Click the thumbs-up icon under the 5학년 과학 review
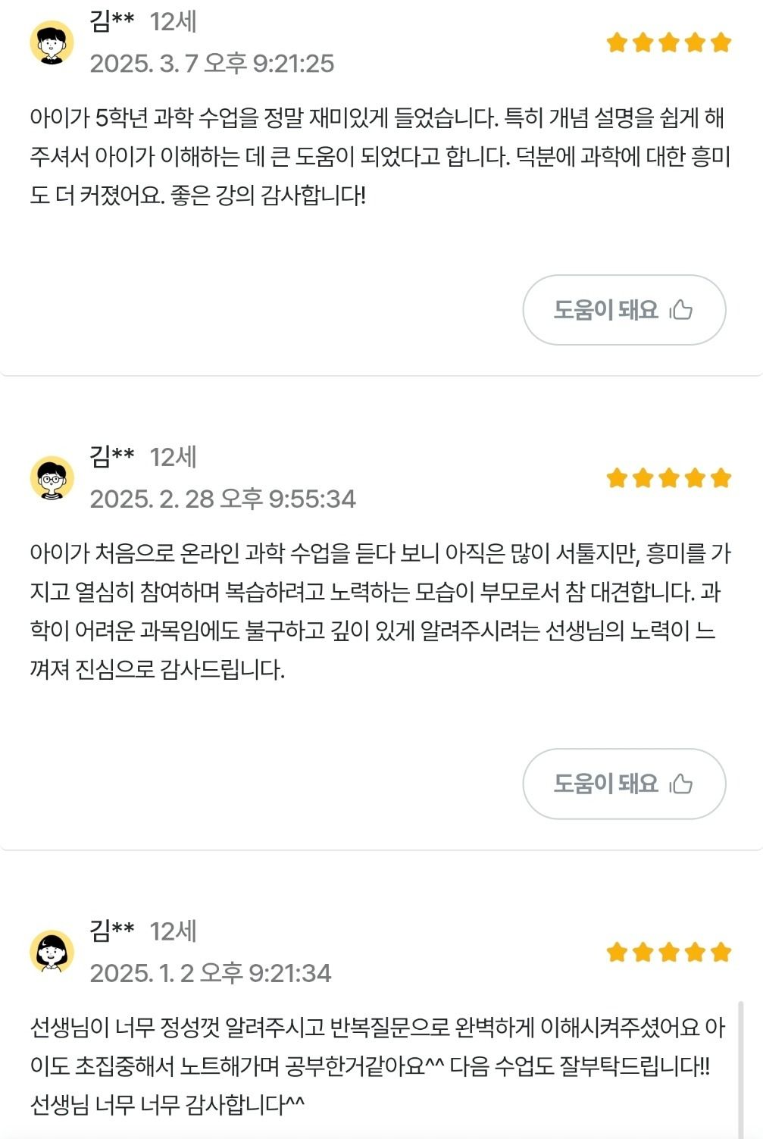 point(681,310)
